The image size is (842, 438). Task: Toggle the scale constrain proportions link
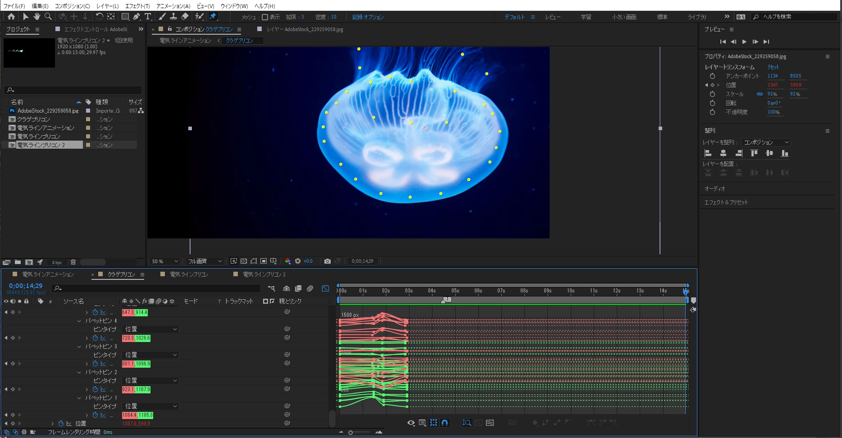click(x=760, y=94)
